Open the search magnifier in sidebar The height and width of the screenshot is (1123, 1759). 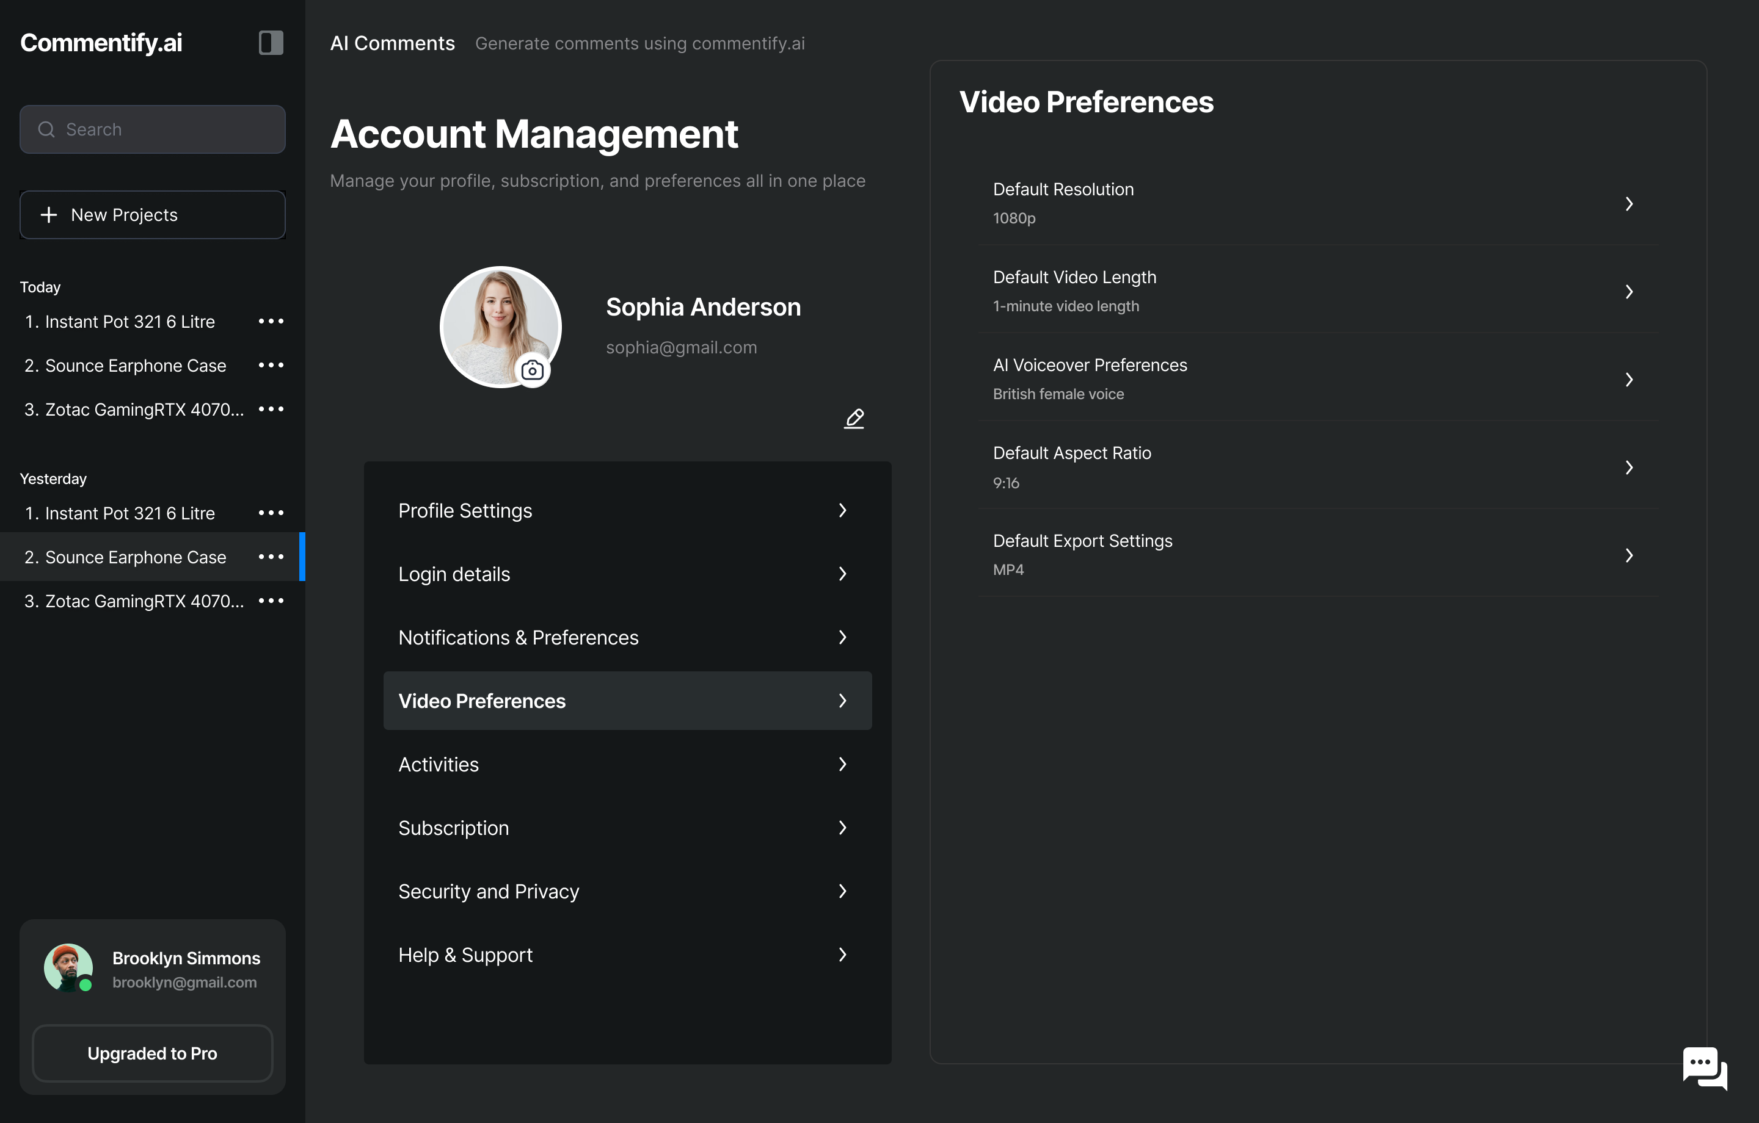tap(46, 129)
